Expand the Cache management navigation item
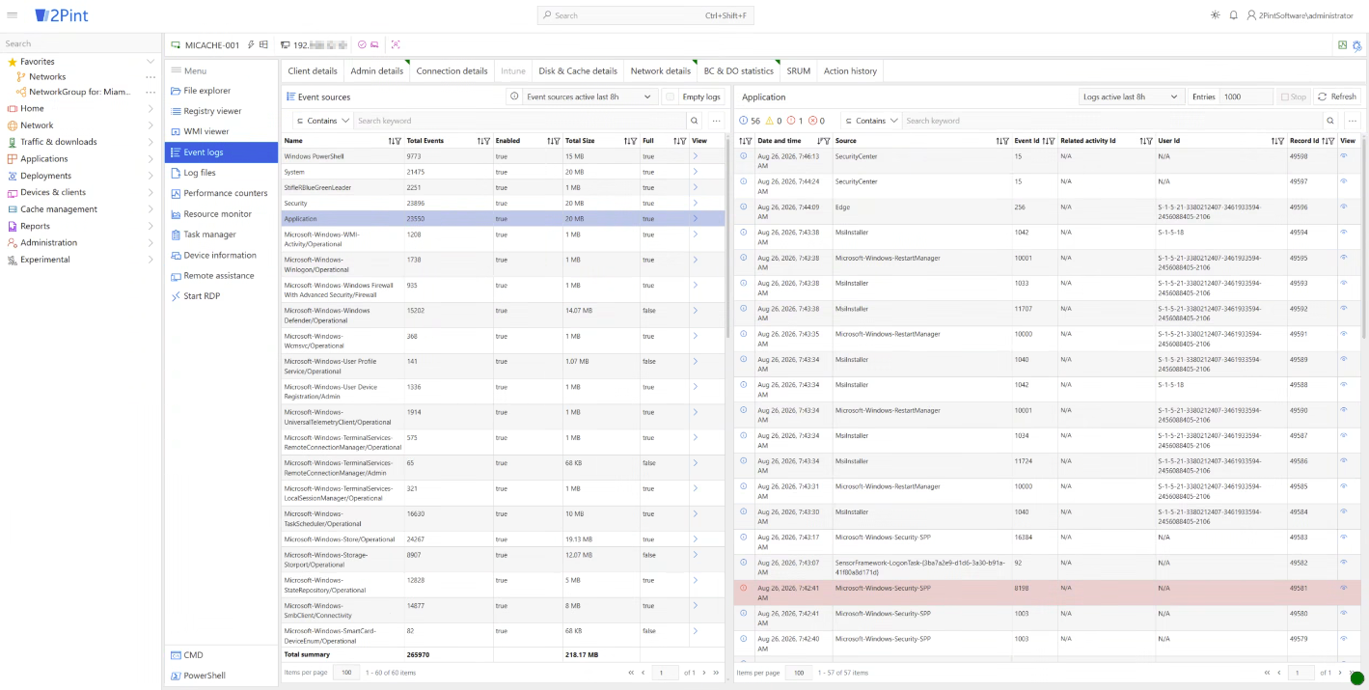This screenshot has height=690, width=1369. click(151, 209)
